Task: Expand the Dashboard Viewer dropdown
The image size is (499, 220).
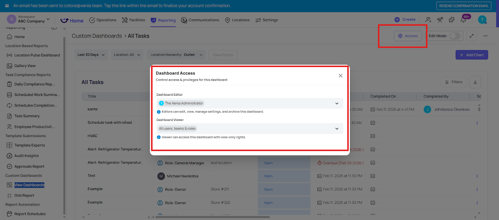Action: click(337, 129)
